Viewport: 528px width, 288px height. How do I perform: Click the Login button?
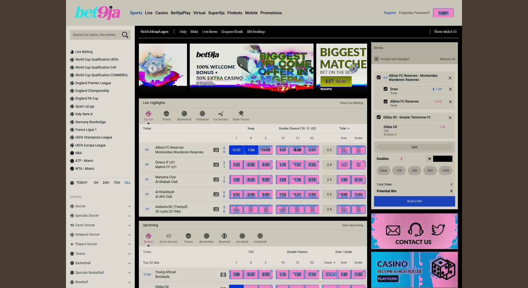pos(443,13)
